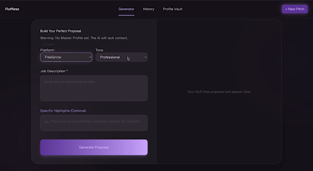Start a new pitch with + New Pitch
Screen dimensions: 313x171
coord(295,9)
